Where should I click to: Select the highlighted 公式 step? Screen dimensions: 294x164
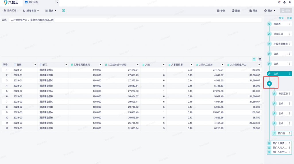(279, 73)
